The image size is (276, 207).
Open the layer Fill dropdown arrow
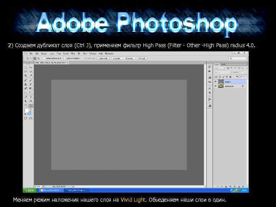[x=246, y=77]
